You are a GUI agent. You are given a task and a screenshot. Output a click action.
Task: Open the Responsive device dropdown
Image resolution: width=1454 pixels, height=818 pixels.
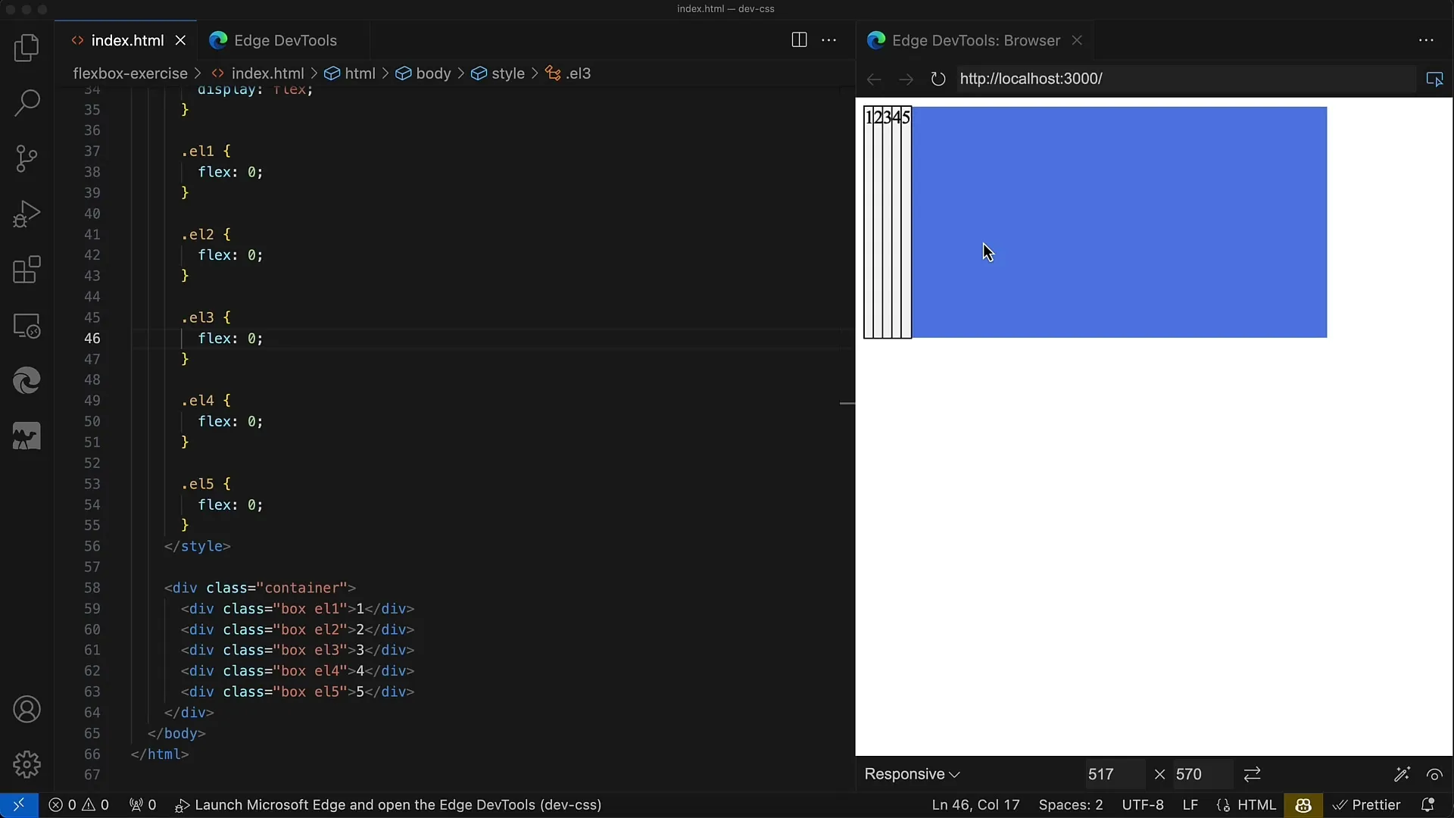pyautogui.click(x=912, y=774)
